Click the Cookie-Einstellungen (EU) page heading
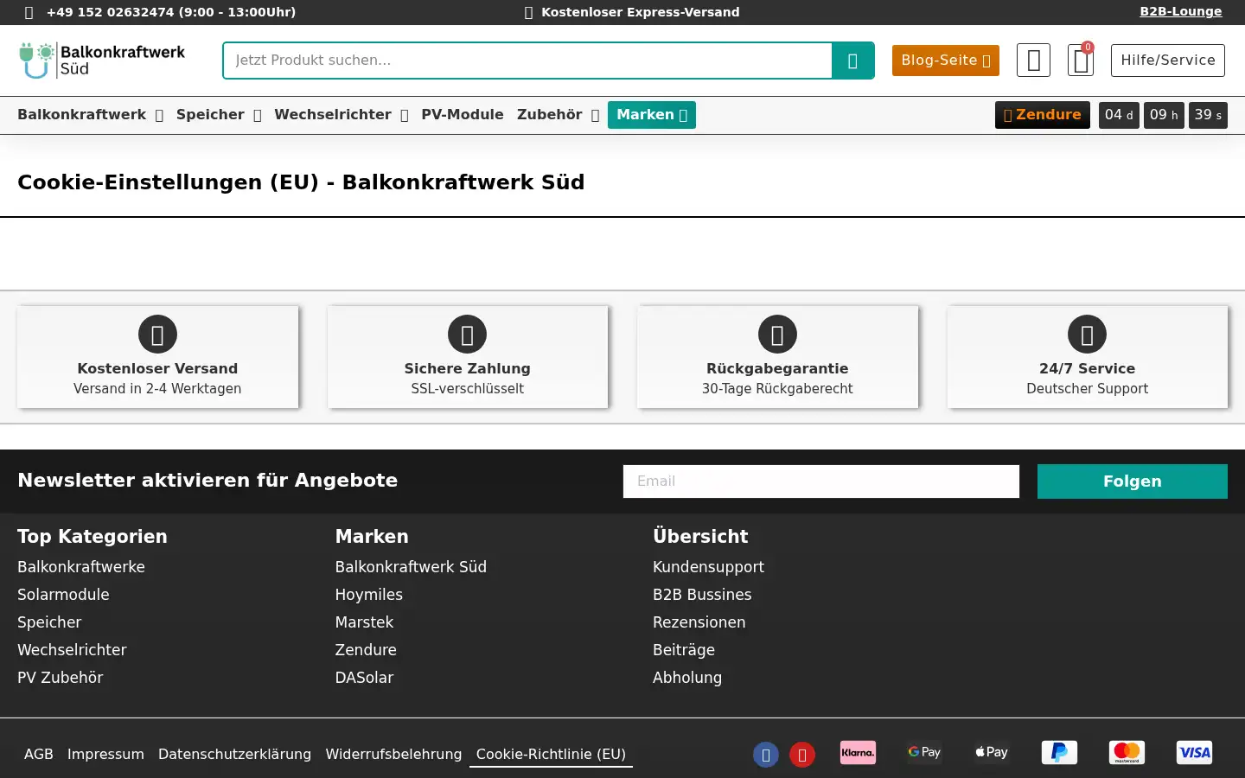Image resolution: width=1245 pixels, height=778 pixels. click(x=301, y=182)
